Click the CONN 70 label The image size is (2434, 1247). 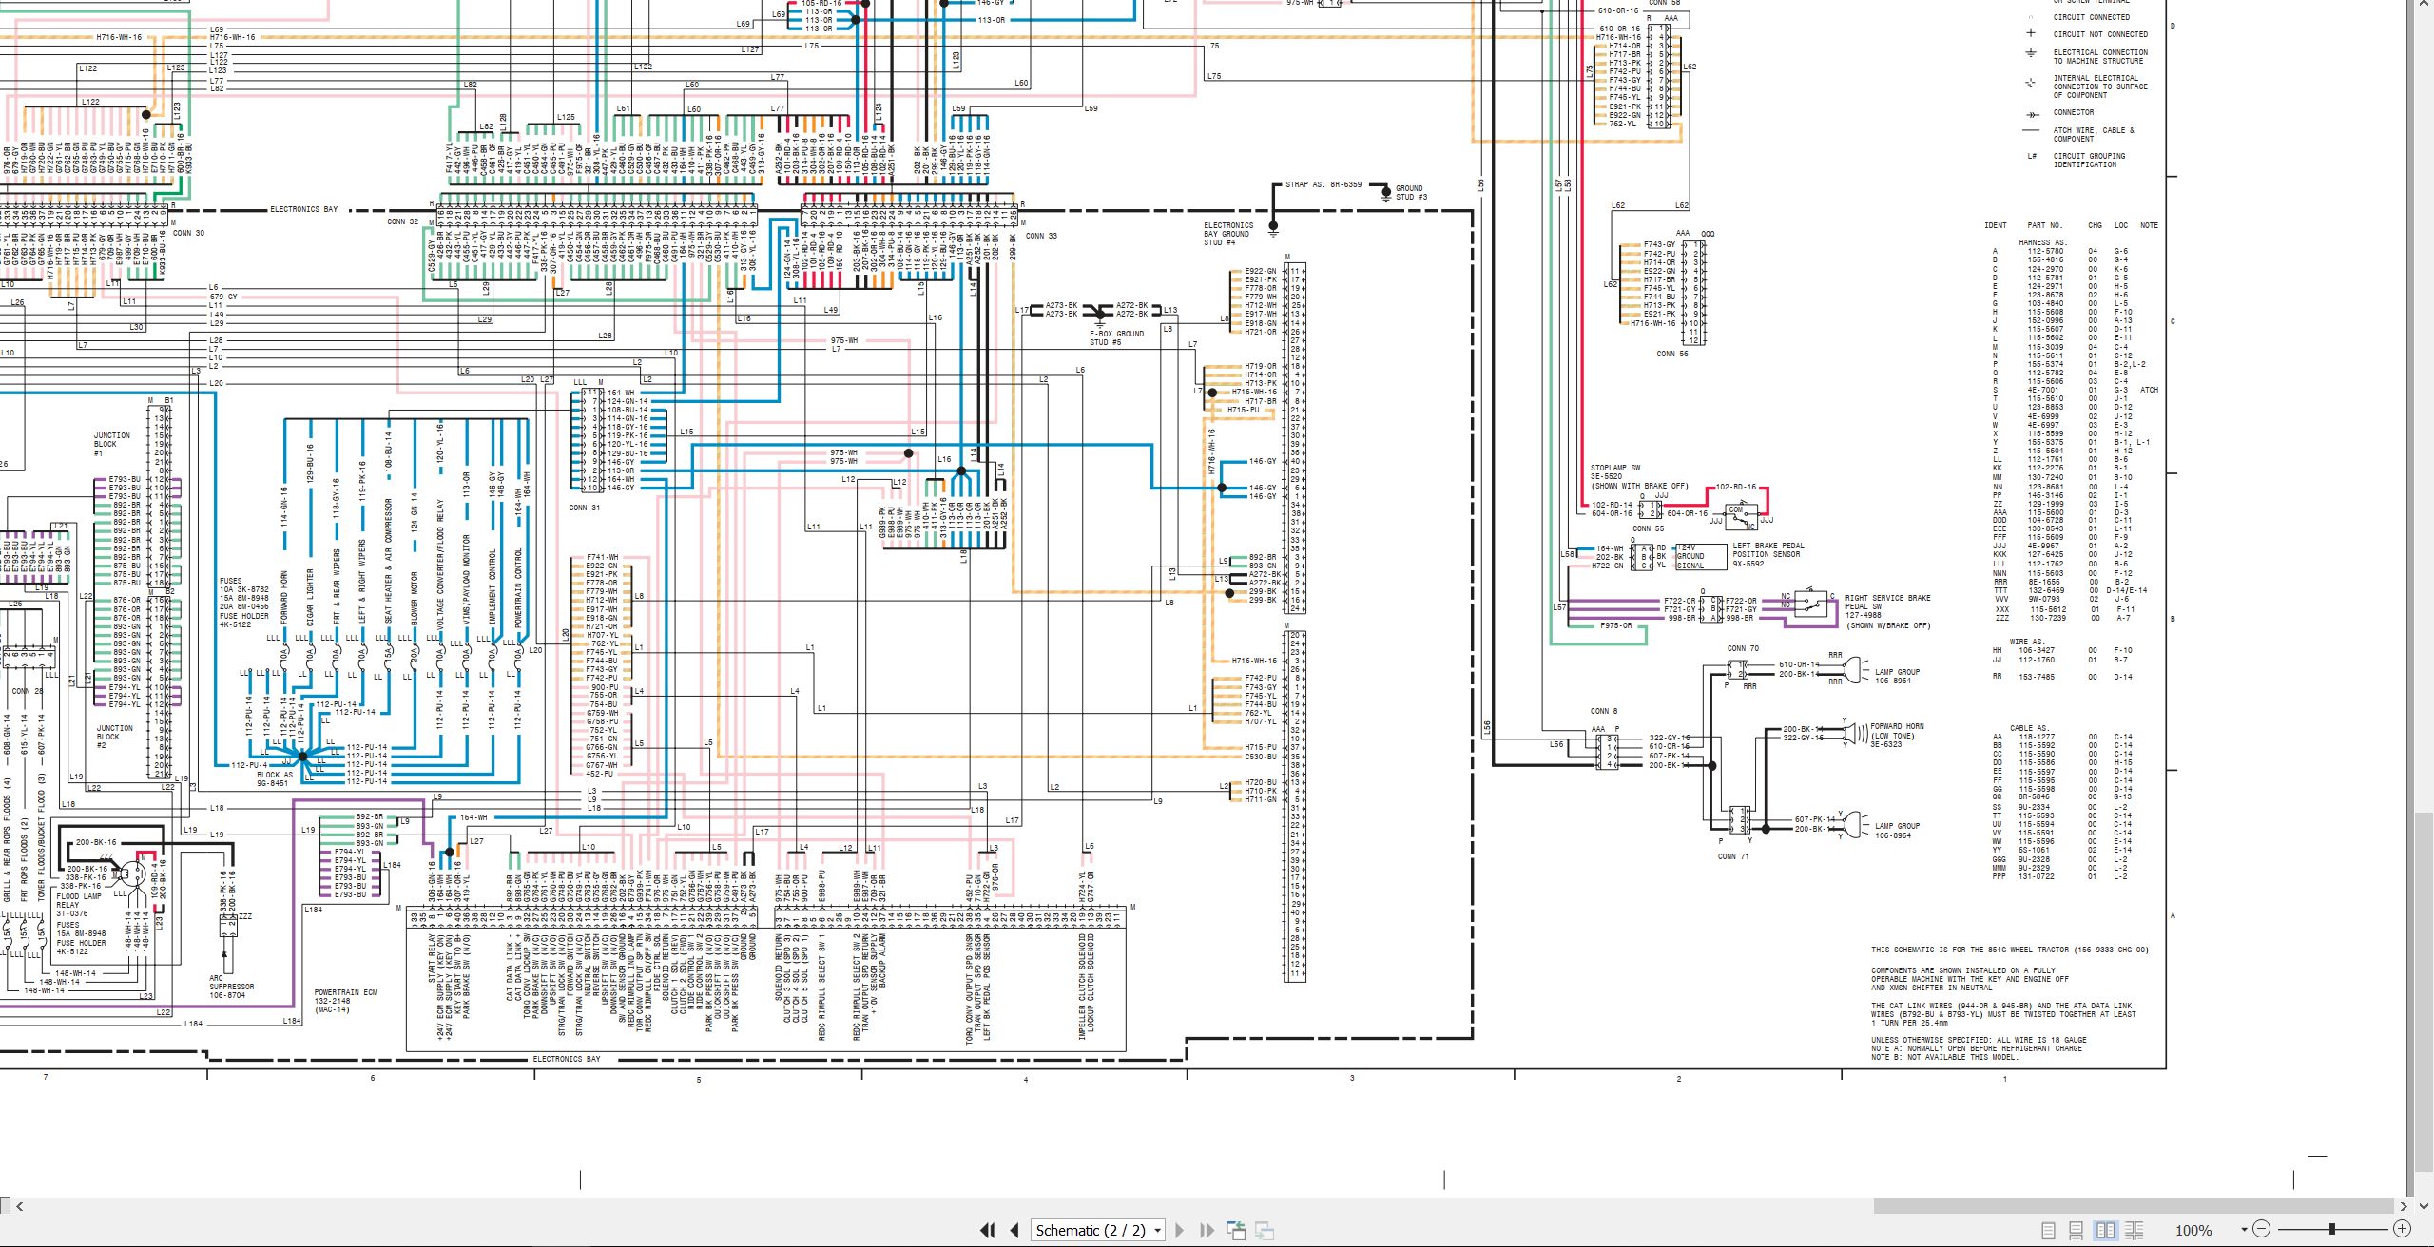click(x=1743, y=648)
